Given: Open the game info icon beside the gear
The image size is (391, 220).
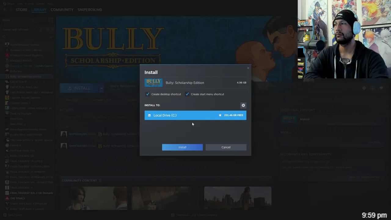Looking at the screenshot, I should tap(372, 88).
